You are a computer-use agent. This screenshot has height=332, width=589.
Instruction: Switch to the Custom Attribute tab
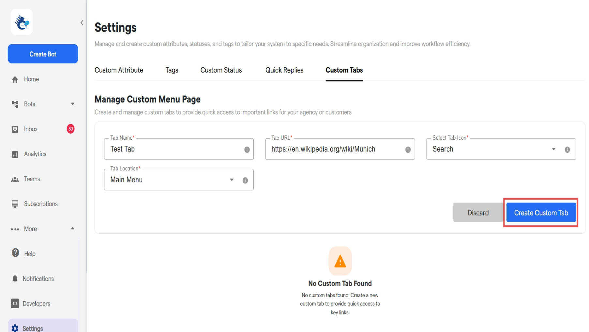coord(119,70)
